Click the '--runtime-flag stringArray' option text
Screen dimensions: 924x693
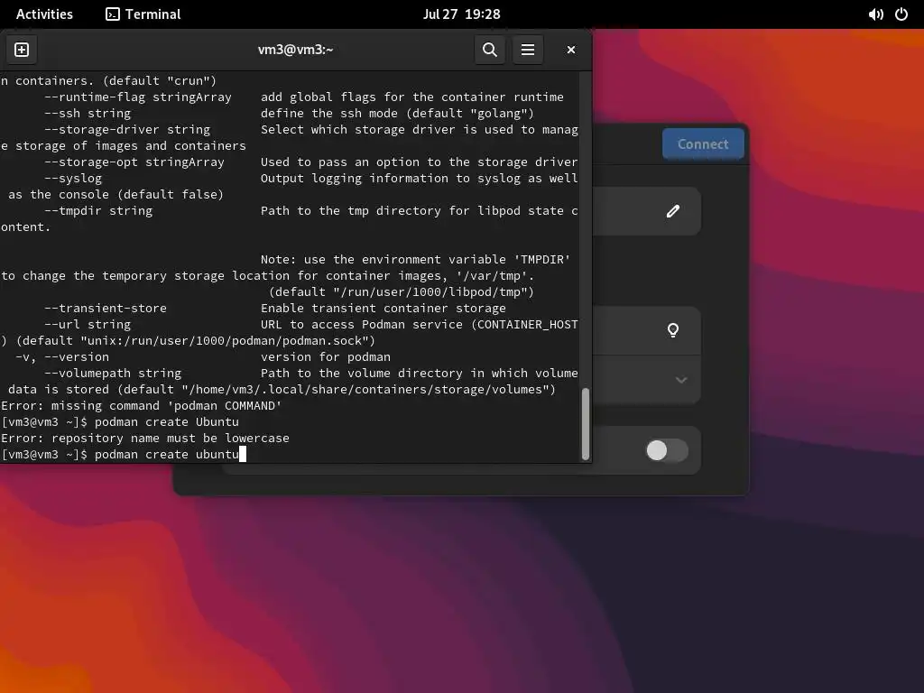coord(138,97)
